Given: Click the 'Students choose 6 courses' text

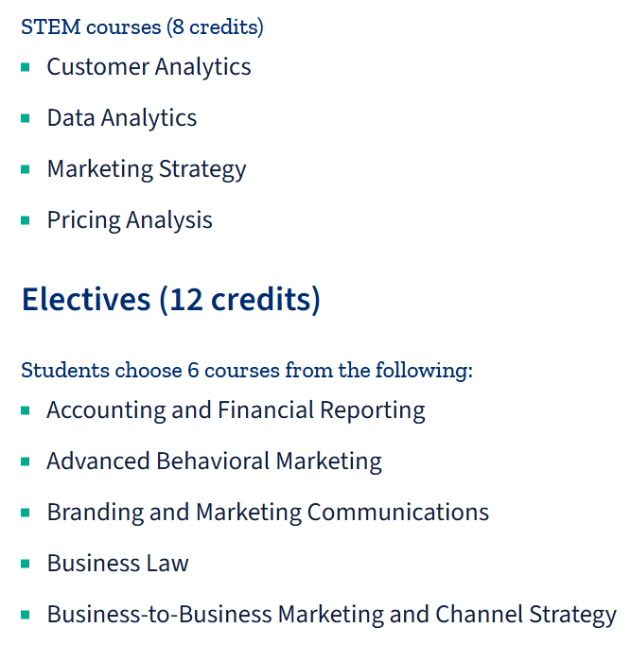Looking at the screenshot, I should (247, 370).
